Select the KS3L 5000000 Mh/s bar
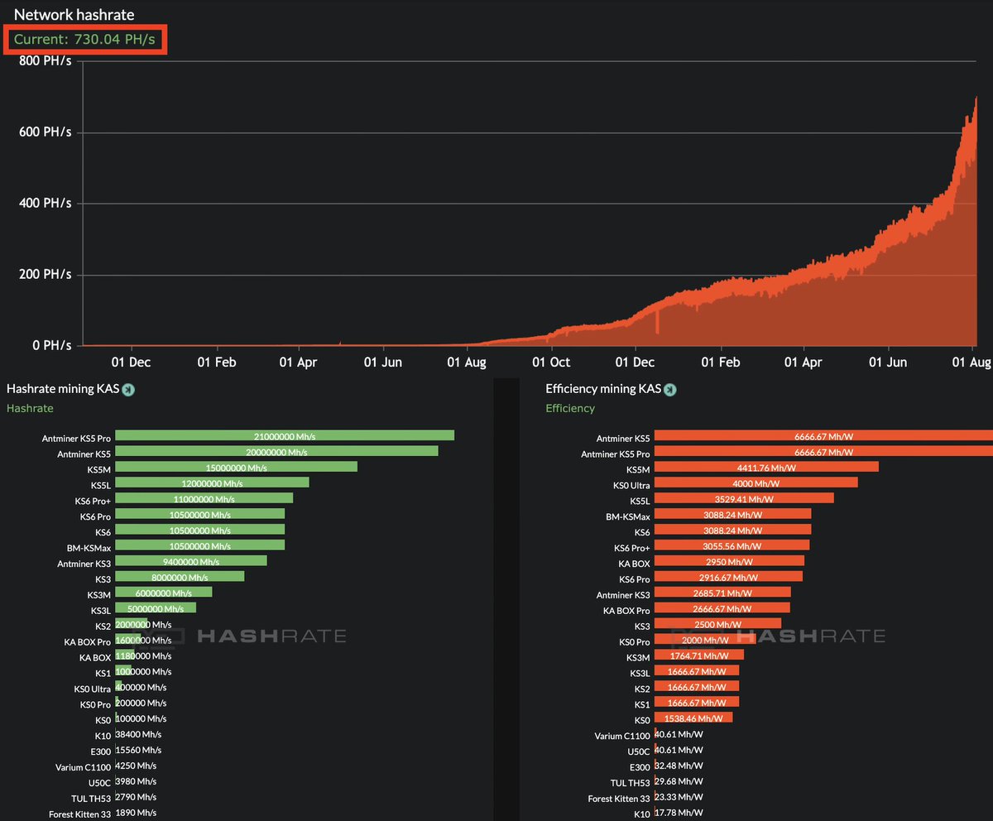Viewport: 993px width, 821px height. 156,609
